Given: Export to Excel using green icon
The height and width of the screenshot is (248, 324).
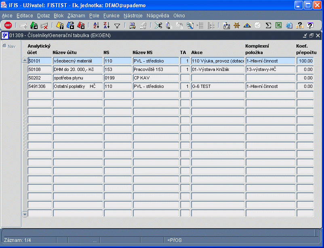Looking at the screenshot, I should coord(279,25).
